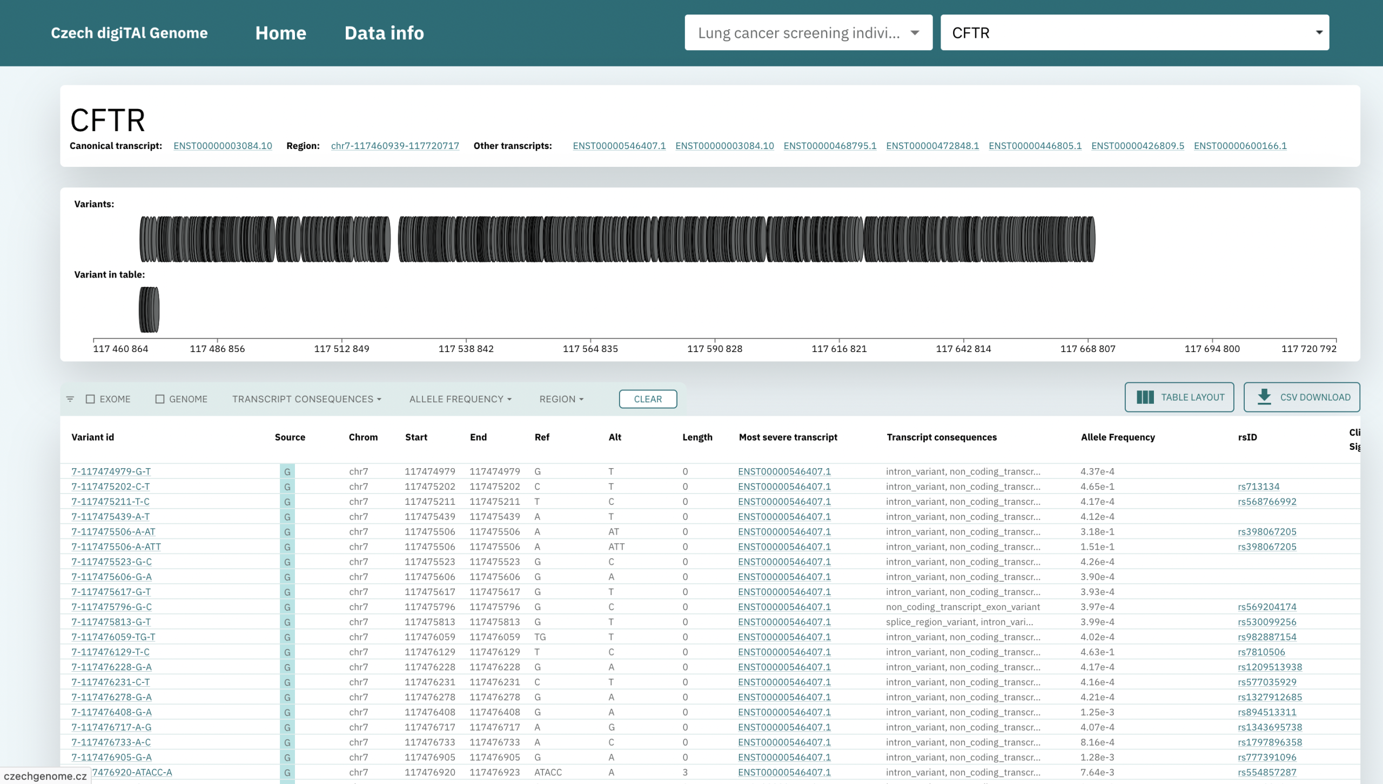Click the G source badge for 7-117476905-G-A
The height and width of the screenshot is (784, 1383).
(x=287, y=758)
